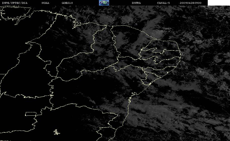This screenshot has width=230, height=141.
Task: Click the CANAL-5 channel label
Action: click(x=163, y=3)
